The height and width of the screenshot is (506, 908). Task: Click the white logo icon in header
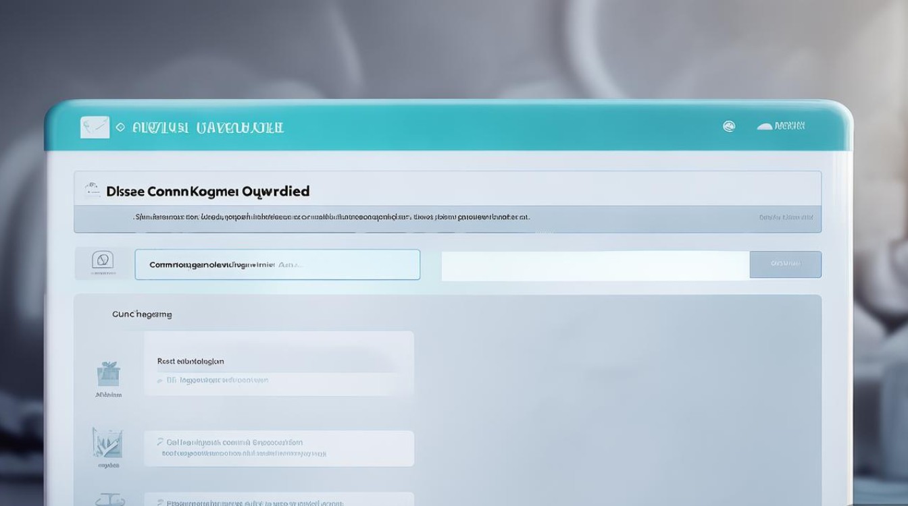95,127
